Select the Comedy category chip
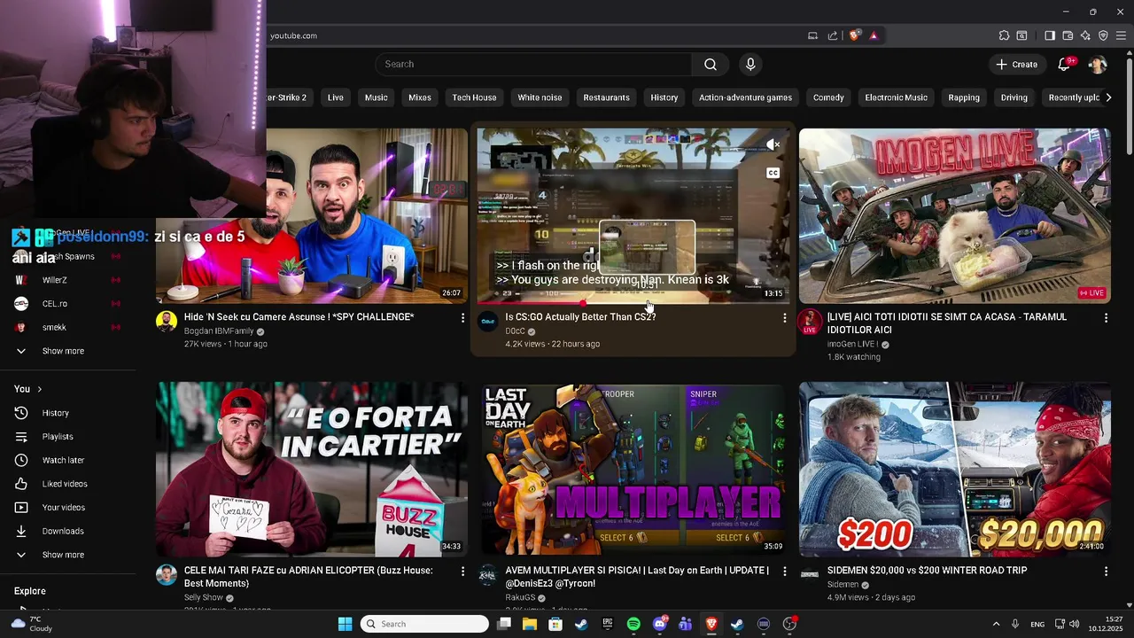The image size is (1134, 638). pos(828,97)
